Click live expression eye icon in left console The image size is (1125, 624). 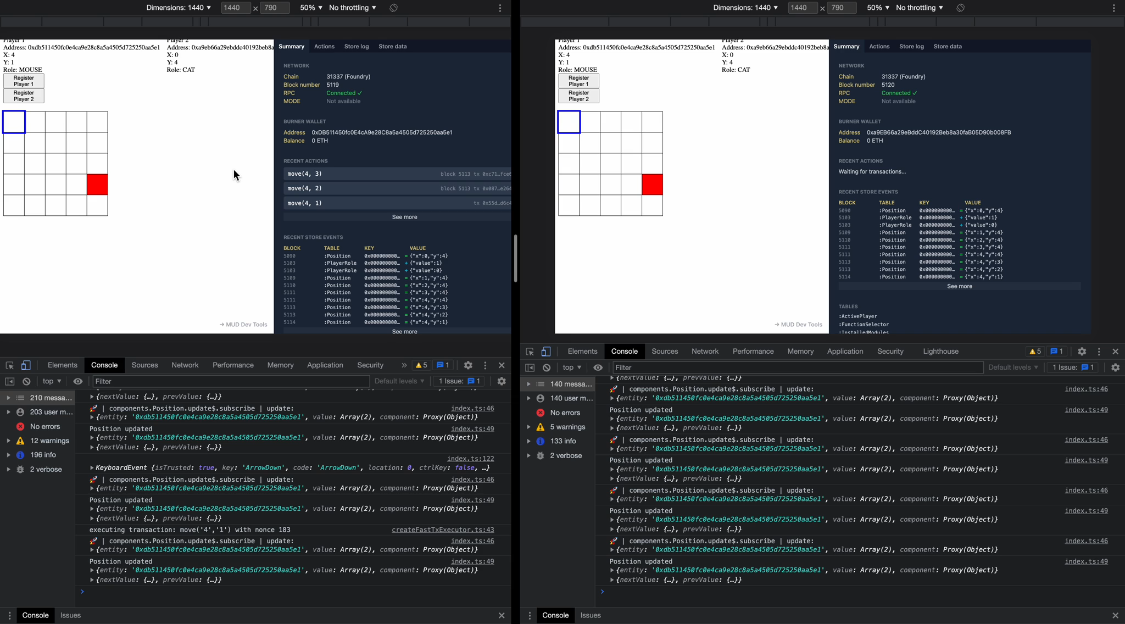78,381
